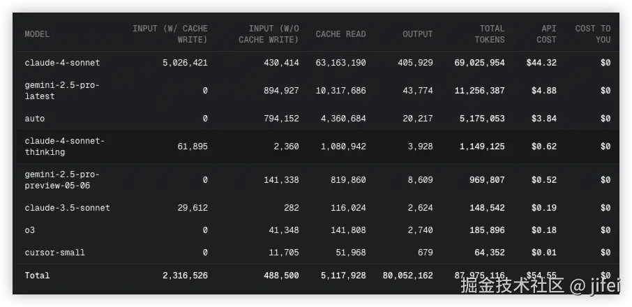Viewport: 632px width, 307px height.
Task: Select the claude-4-sonnet-thinking model name
Action: point(64,147)
